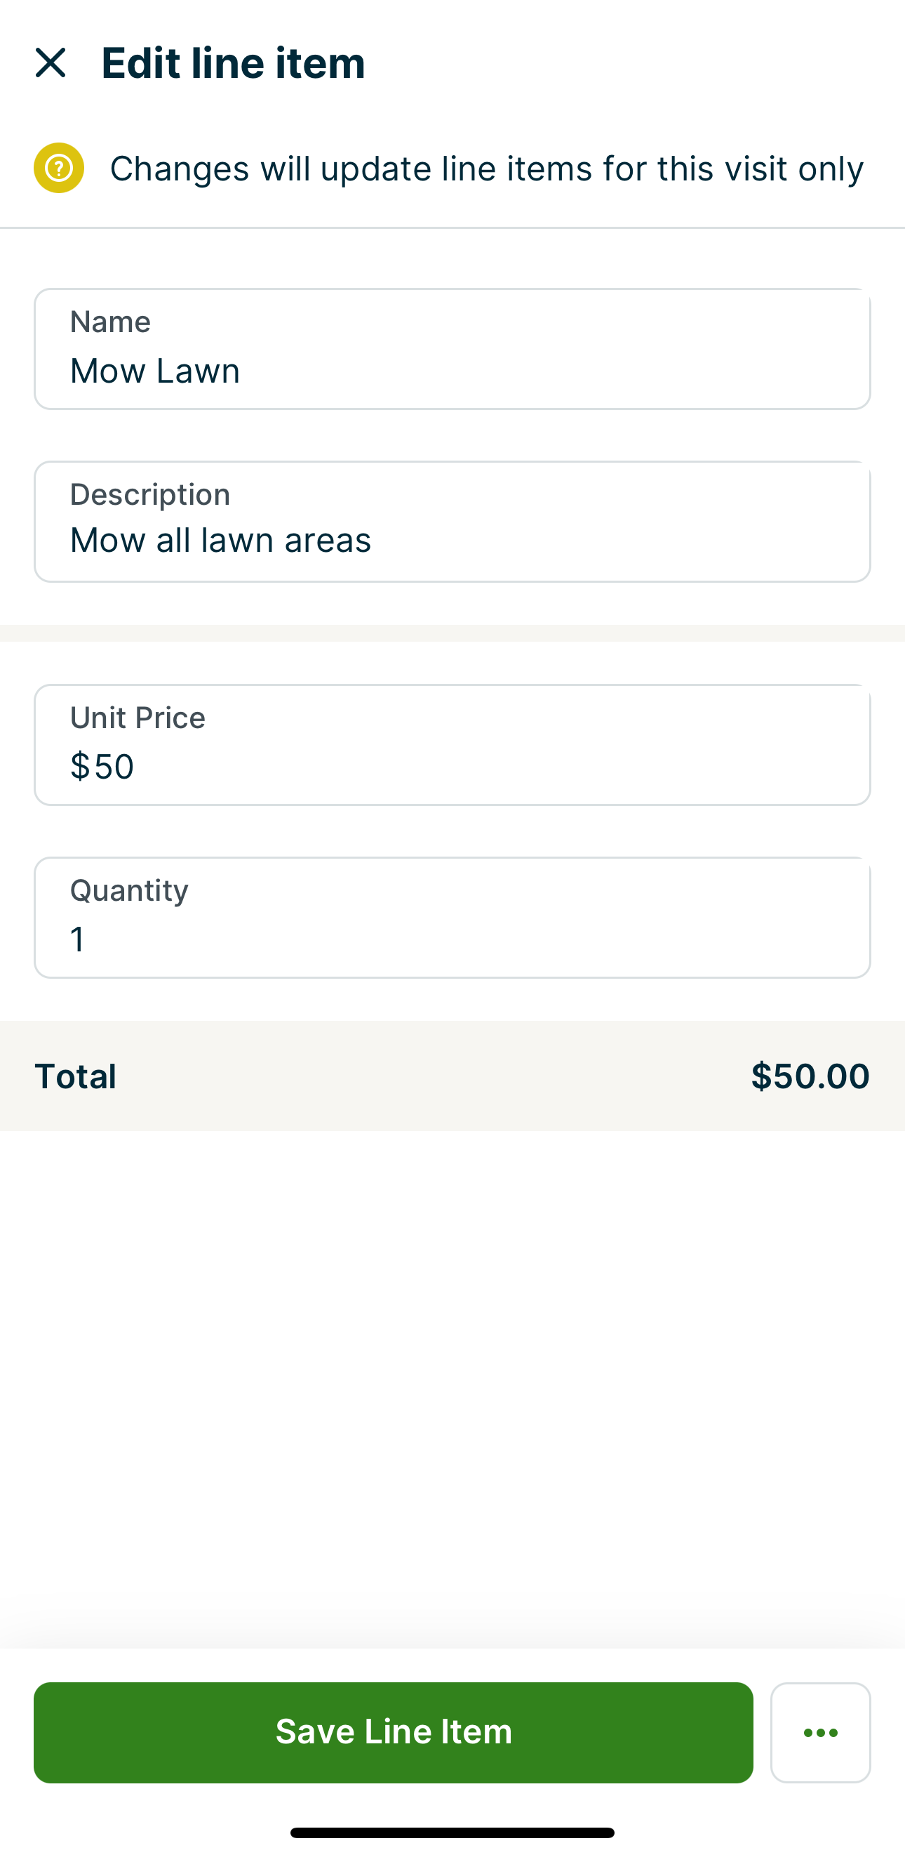Screen dimensions: 905x1855
Task: Open the three-dot more options menu
Action: [820, 1732]
